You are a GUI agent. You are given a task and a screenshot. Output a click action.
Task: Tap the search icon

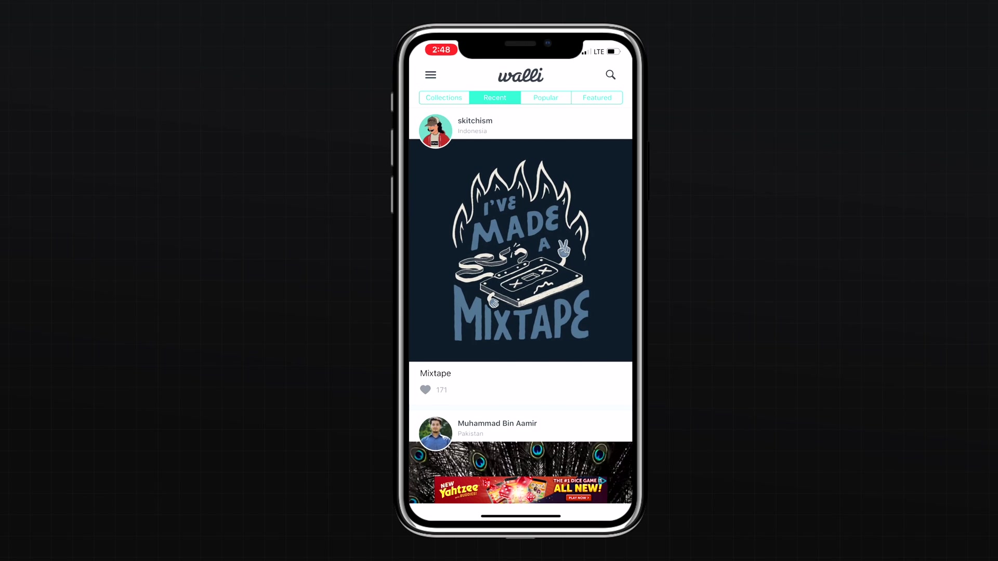coord(611,75)
